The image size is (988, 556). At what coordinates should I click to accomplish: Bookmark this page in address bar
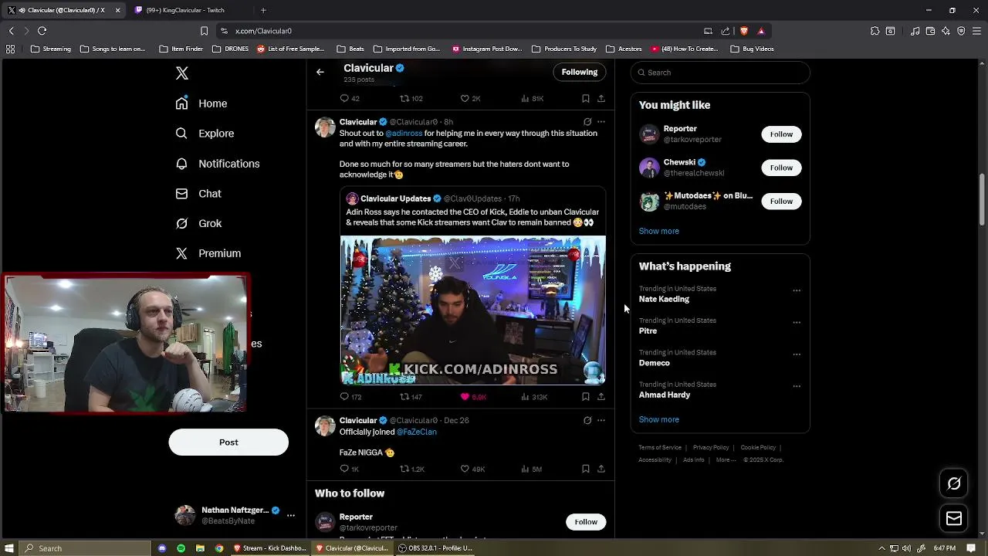click(x=204, y=31)
